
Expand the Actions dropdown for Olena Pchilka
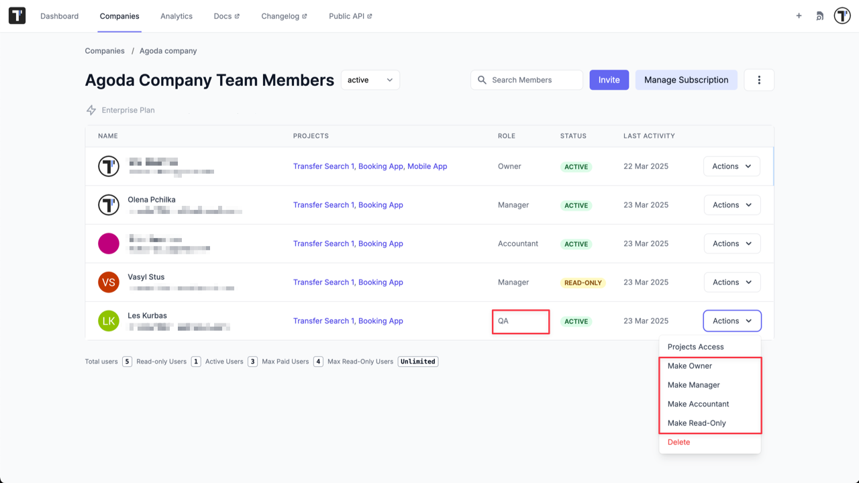click(x=731, y=205)
